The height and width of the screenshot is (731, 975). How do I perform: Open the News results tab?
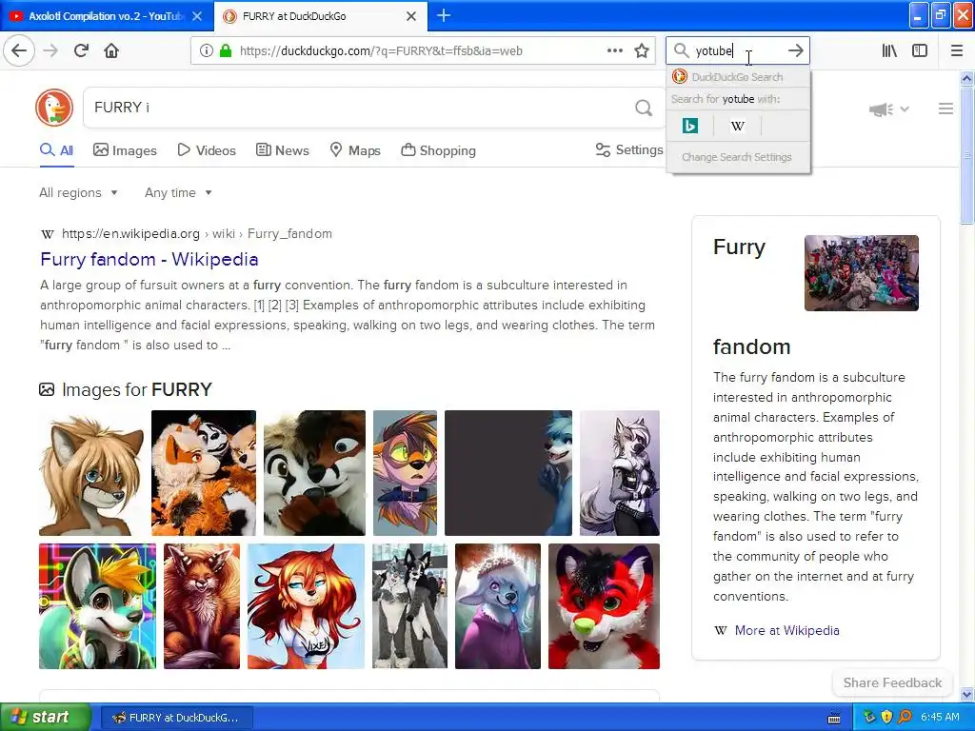(283, 150)
